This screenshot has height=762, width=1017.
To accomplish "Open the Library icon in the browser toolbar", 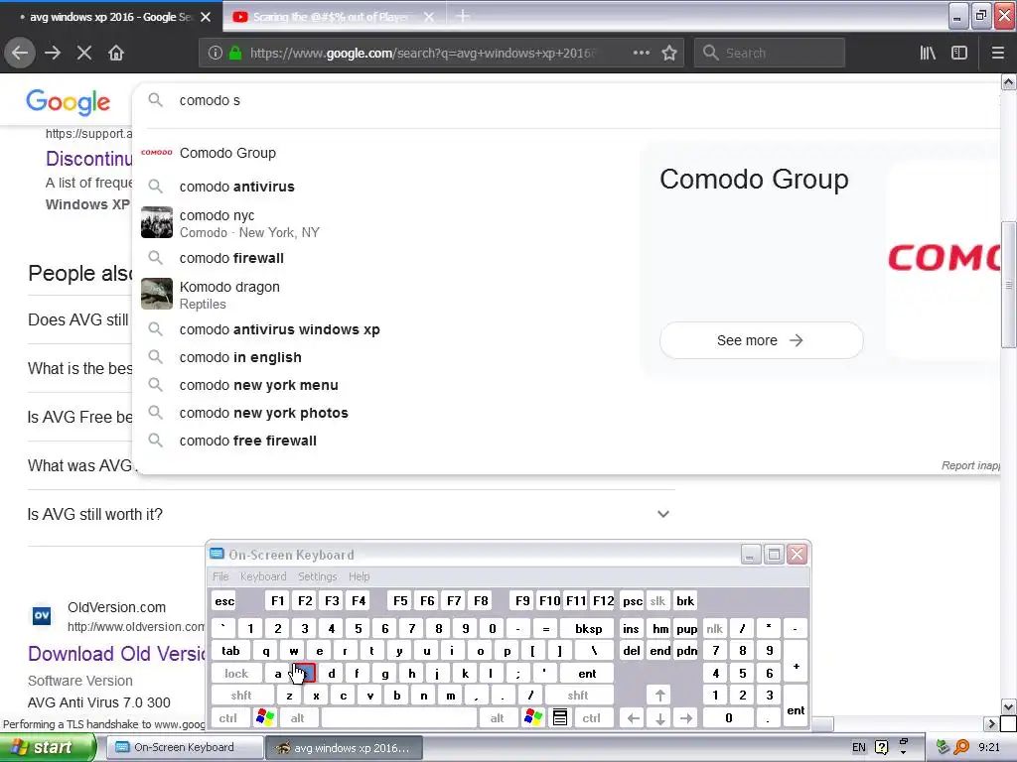I will point(928,54).
